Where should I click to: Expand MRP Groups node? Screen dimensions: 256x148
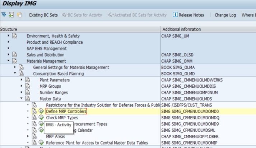point(22,86)
